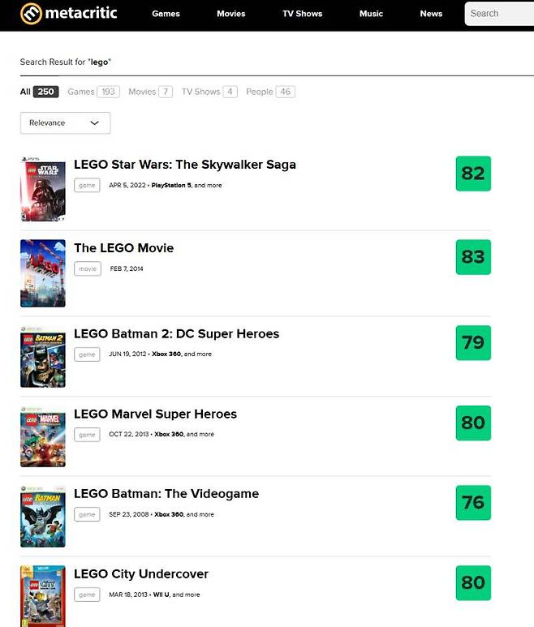Open the Music menu

(371, 14)
